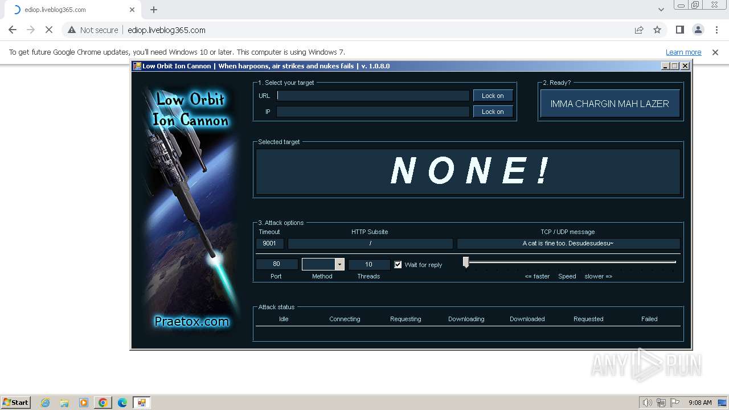Minimize the Low Orbit Ion Cannon window
Image resolution: width=729 pixels, height=410 pixels.
pyautogui.click(x=665, y=66)
